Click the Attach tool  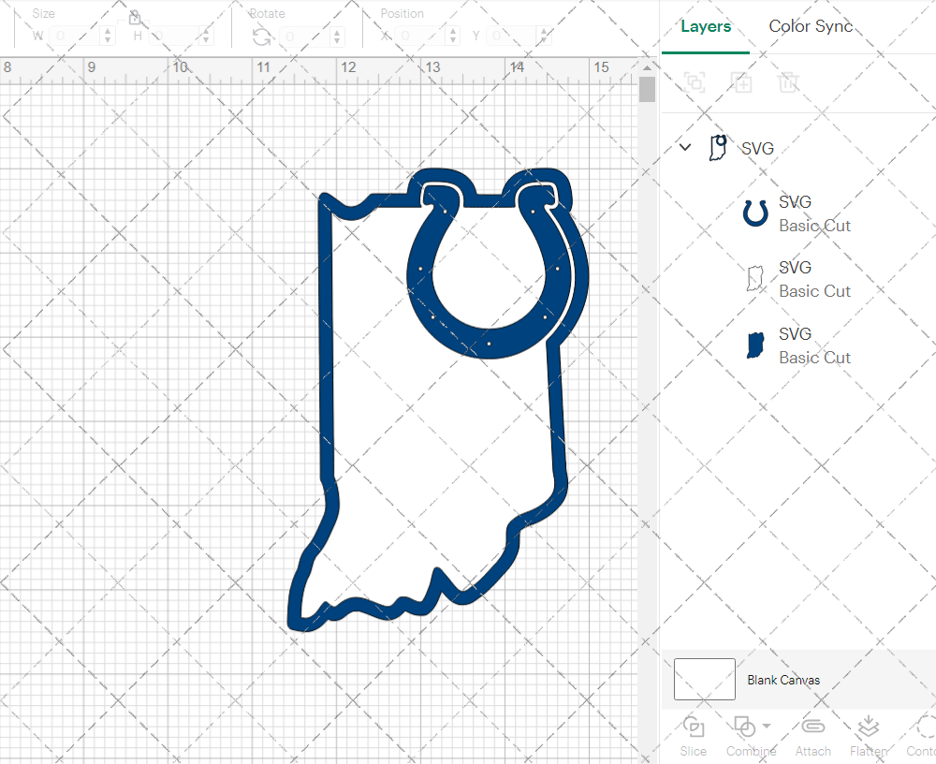point(812,737)
